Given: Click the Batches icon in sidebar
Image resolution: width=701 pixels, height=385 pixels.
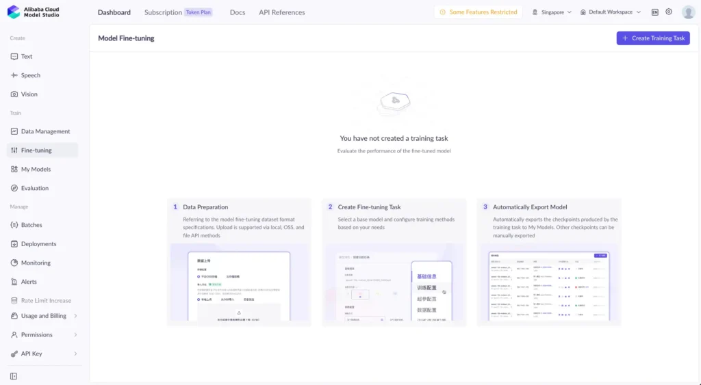Looking at the screenshot, I should [14, 225].
